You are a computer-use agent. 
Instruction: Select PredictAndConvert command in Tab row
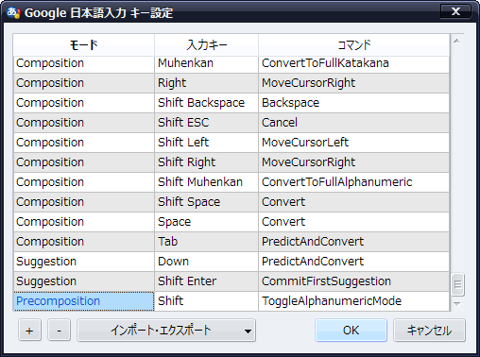coord(354,242)
